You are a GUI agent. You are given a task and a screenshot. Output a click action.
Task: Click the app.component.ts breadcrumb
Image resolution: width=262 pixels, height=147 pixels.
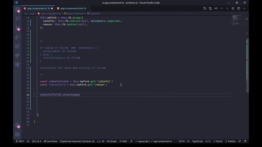[x=51, y=13]
